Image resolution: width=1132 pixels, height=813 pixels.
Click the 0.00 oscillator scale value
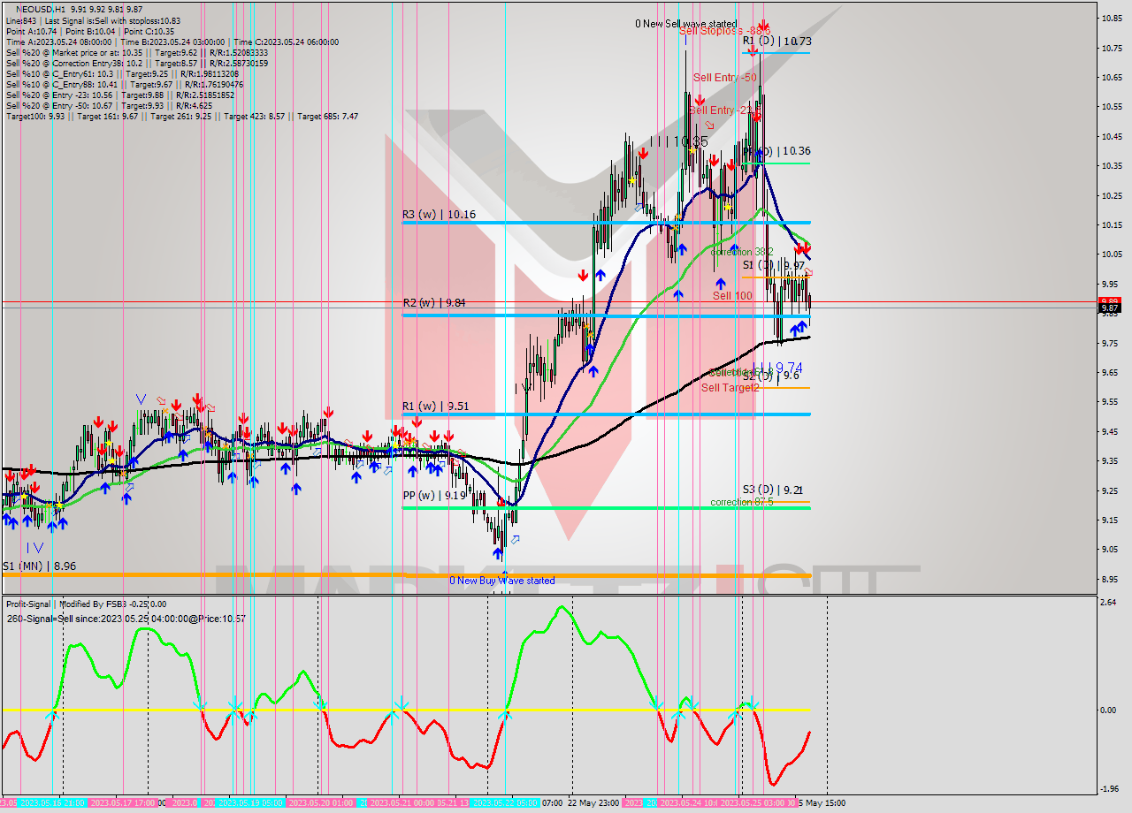coord(1110,710)
